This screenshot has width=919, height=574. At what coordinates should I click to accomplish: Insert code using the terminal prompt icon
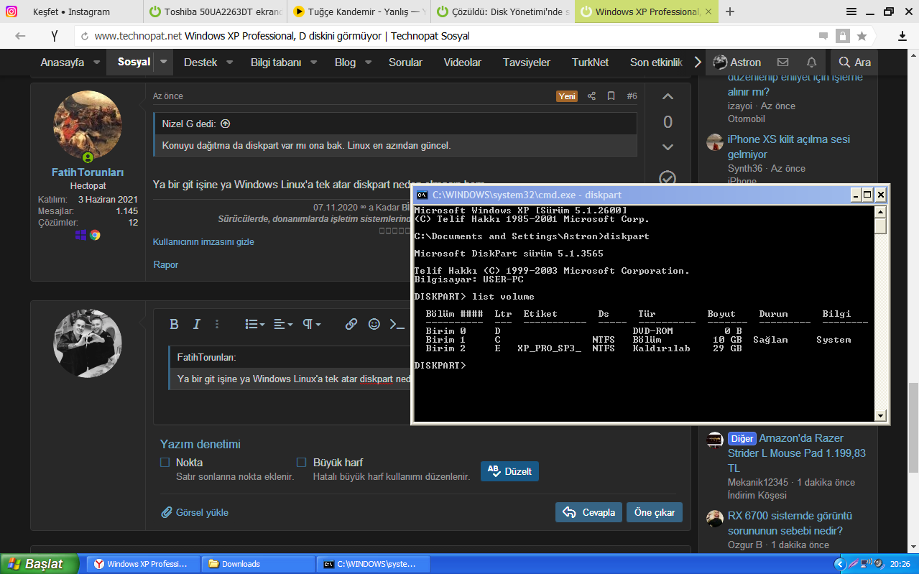pyautogui.click(x=397, y=324)
